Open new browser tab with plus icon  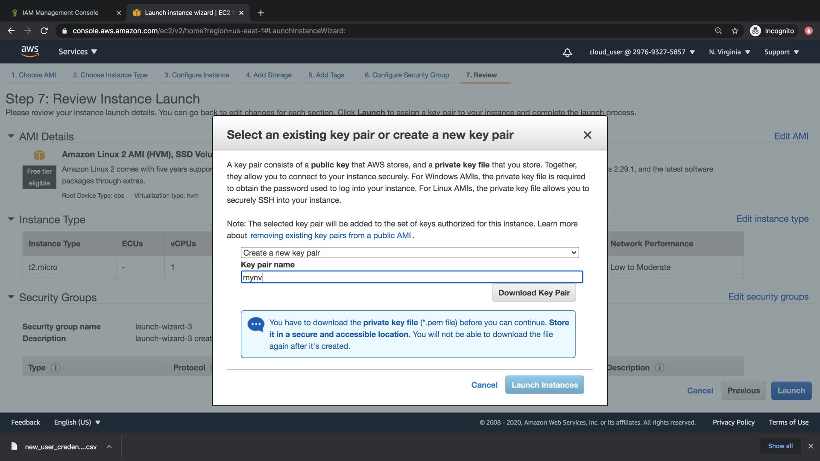pyautogui.click(x=261, y=13)
